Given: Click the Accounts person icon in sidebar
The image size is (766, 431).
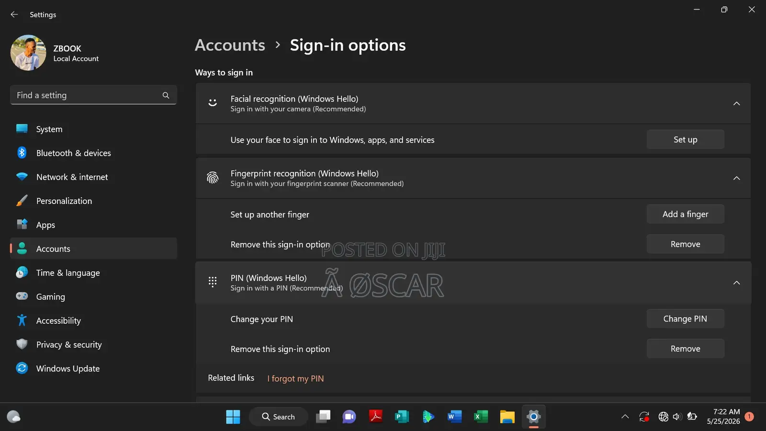Looking at the screenshot, I should [x=22, y=248].
